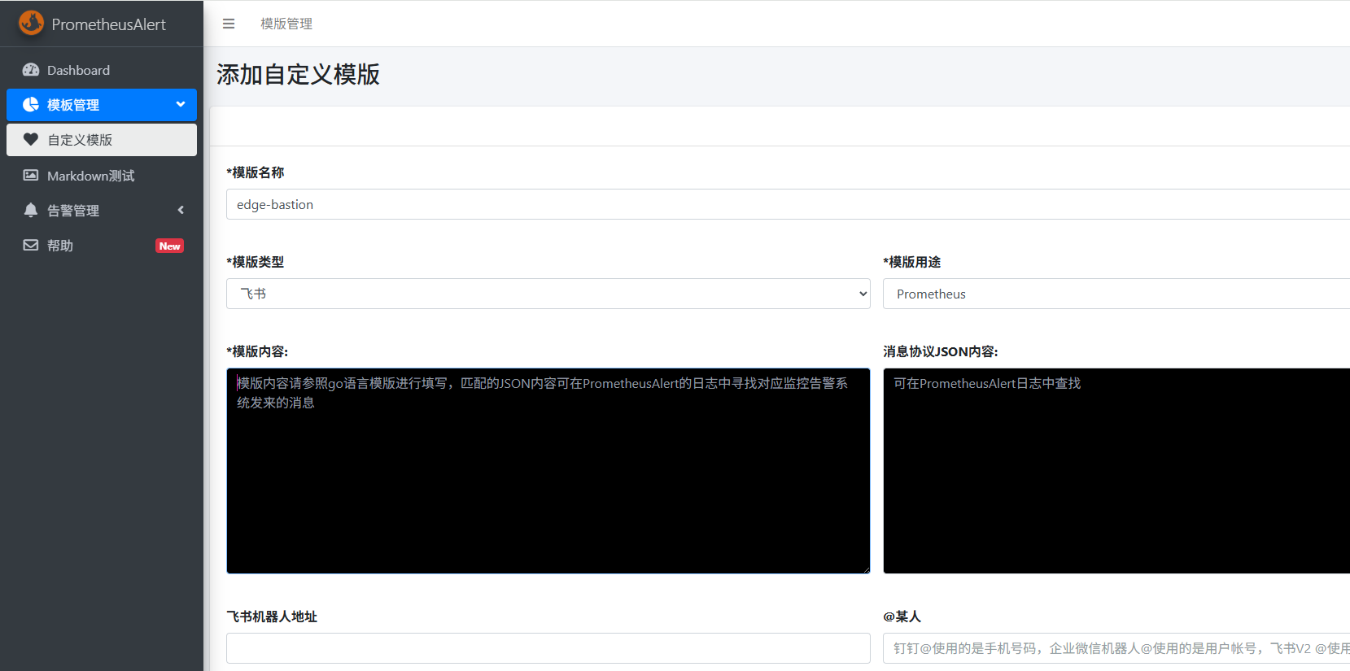Click the *模版类型 label
Screen dimensions: 1350x671
(x=256, y=262)
